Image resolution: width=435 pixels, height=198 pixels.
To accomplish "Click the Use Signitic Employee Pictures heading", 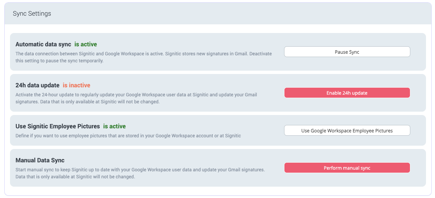I will (58, 126).
